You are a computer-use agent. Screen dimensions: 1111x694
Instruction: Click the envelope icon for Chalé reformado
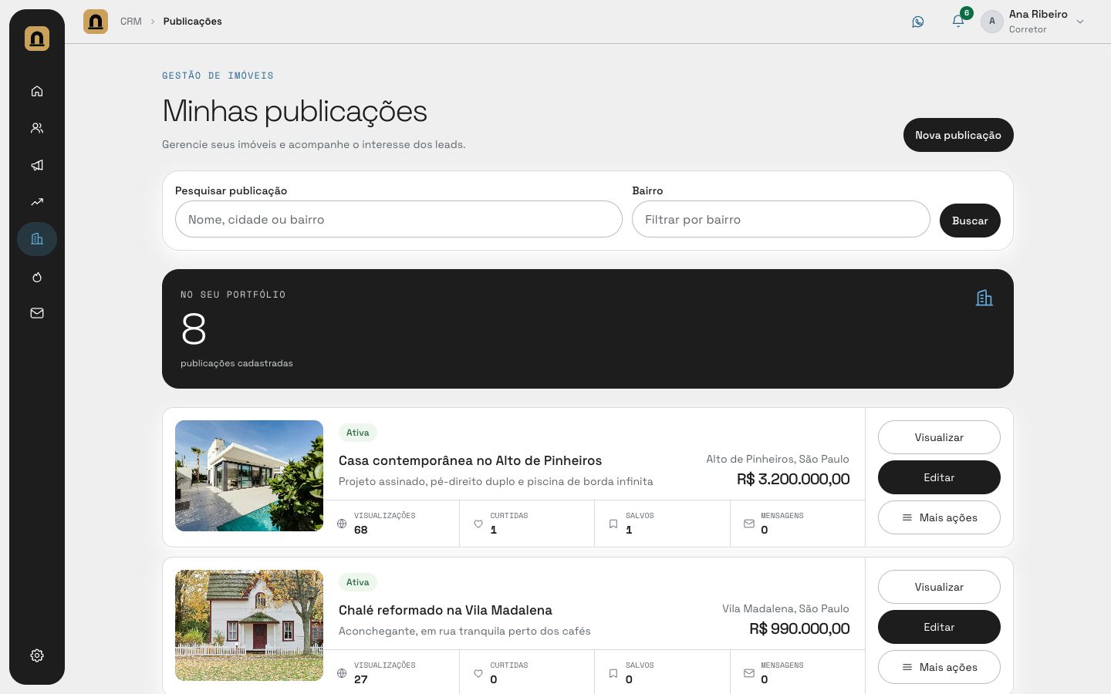pos(749,673)
